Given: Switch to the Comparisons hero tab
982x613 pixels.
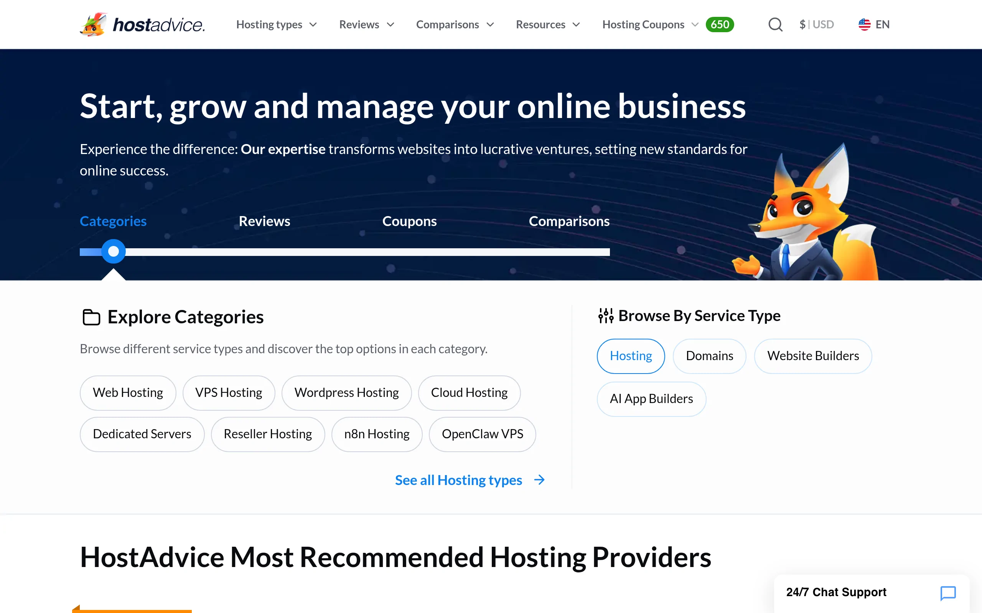Looking at the screenshot, I should pyautogui.click(x=569, y=221).
